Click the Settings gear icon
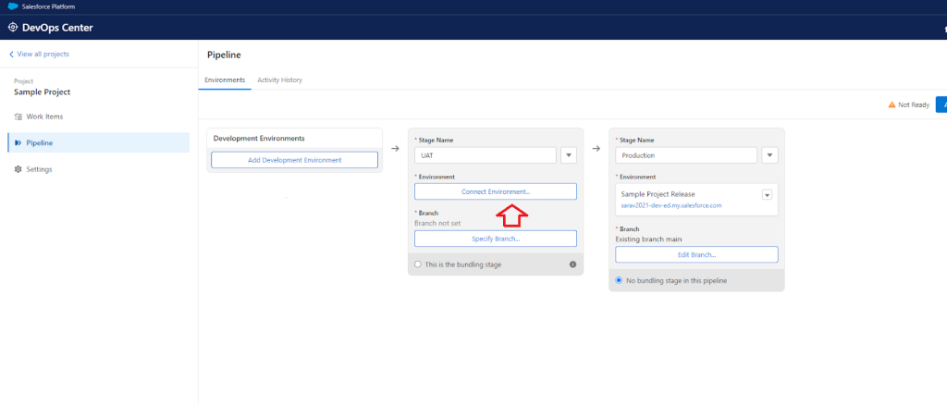Viewport: 947px width, 417px height. [x=18, y=169]
